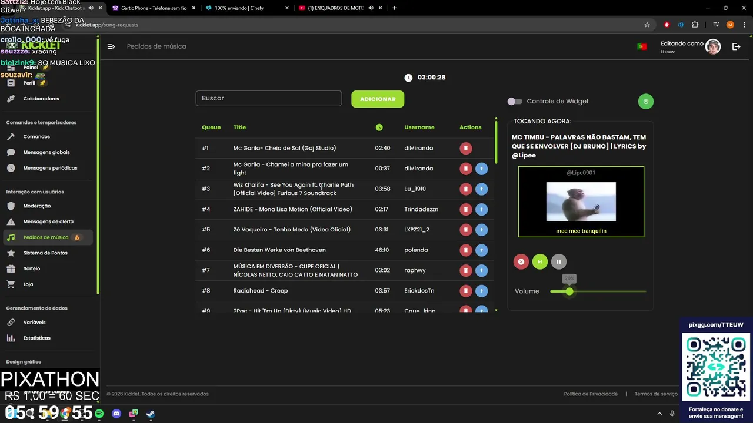The height and width of the screenshot is (423, 753).
Task: Open Mensagens periódicas in the sidebar
Action: click(x=50, y=168)
